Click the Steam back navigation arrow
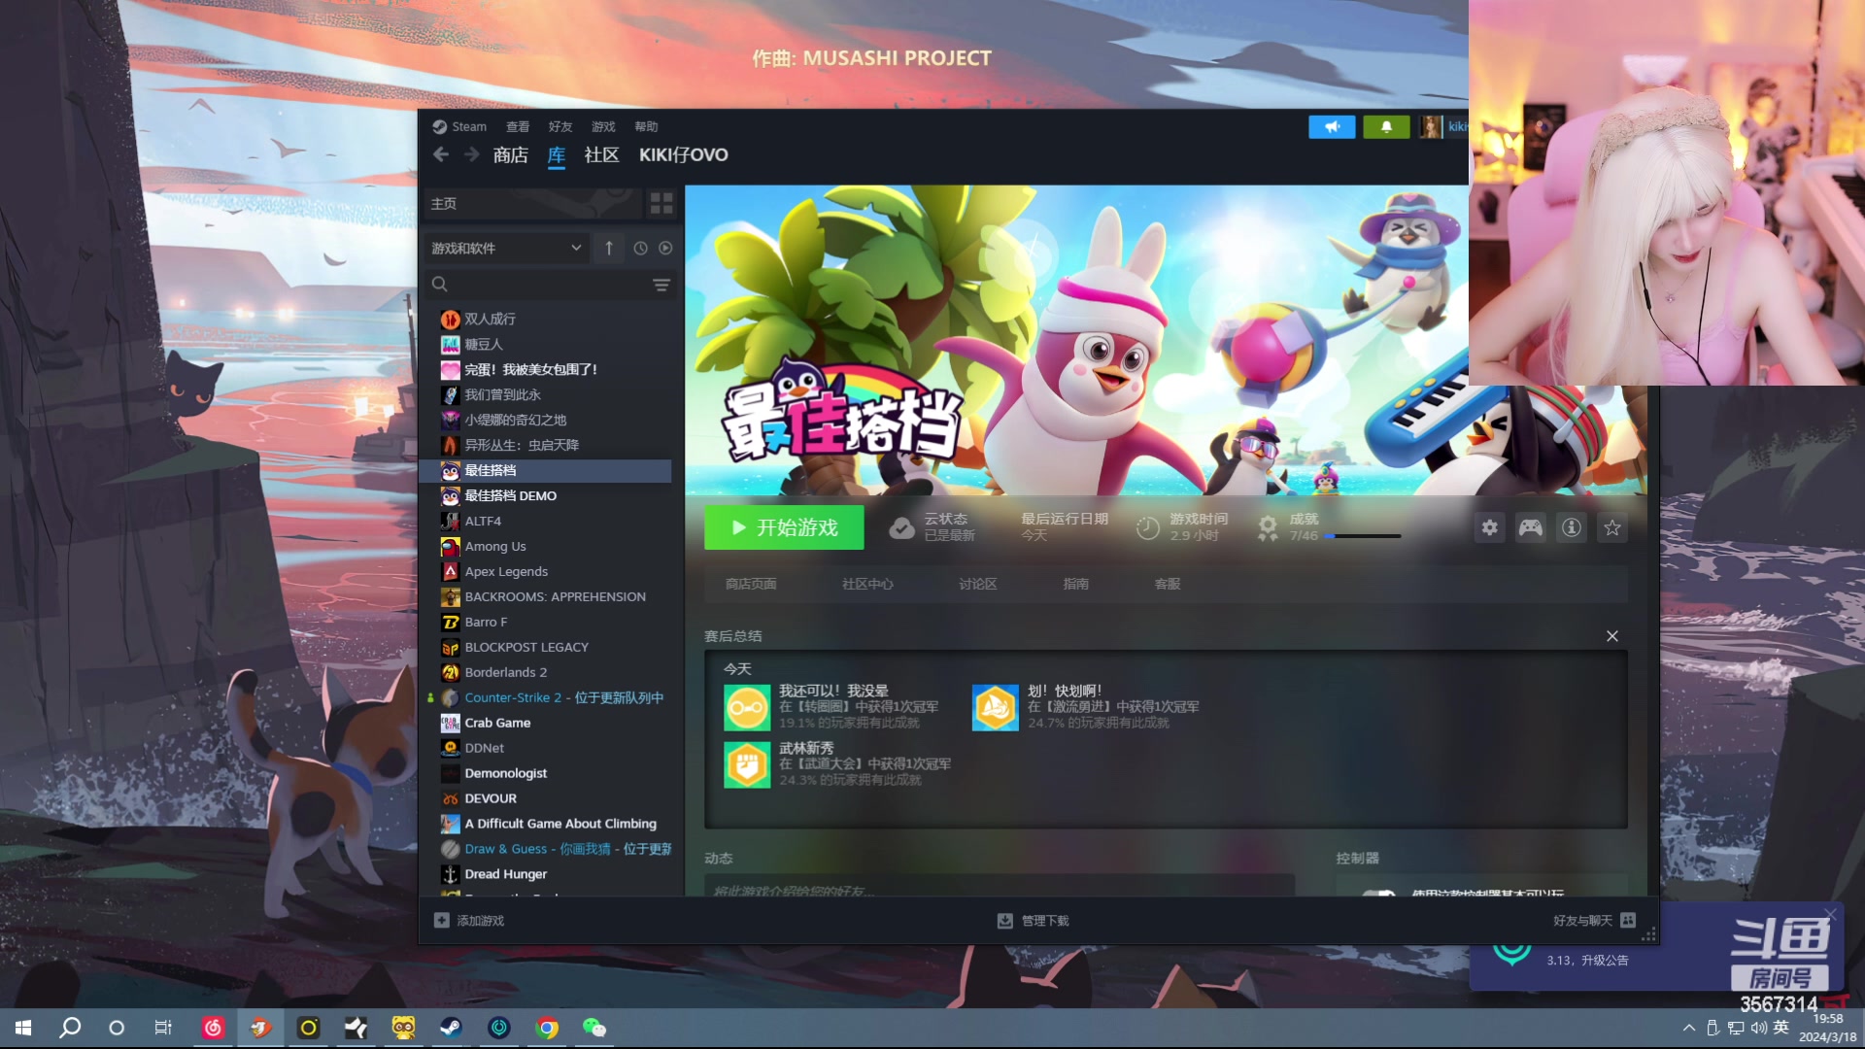 441,154
